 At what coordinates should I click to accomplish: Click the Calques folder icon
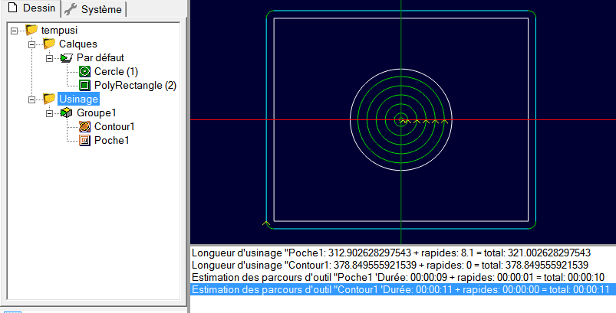pos(49,44)
